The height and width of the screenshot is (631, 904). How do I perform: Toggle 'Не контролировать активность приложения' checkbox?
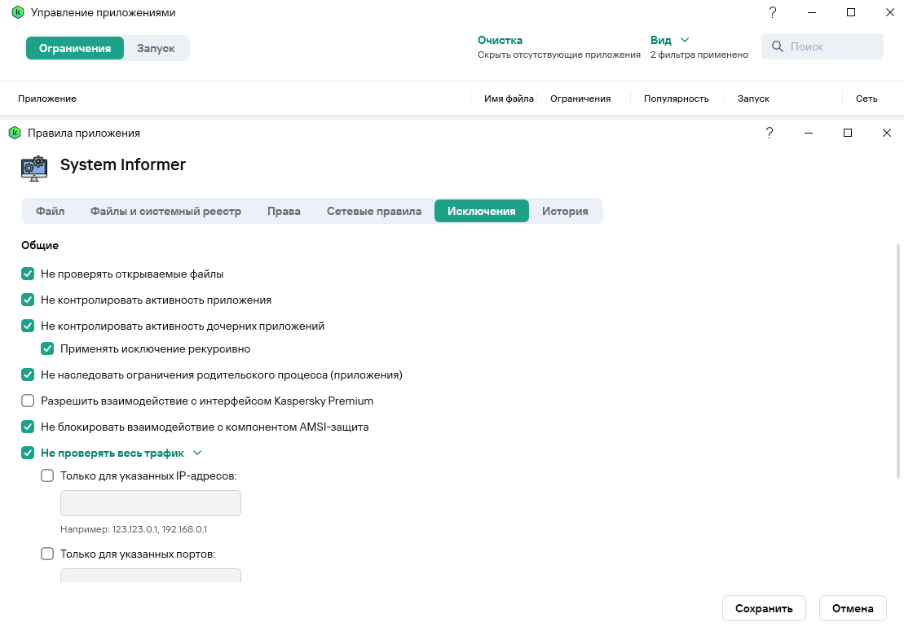(28, 300)
